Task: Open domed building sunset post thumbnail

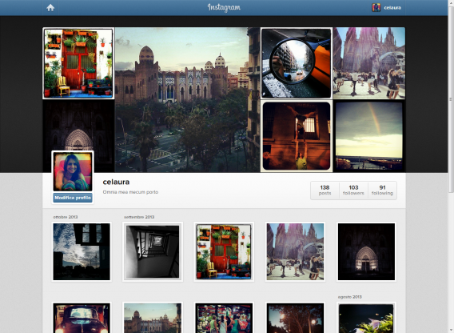Action: 153,318
